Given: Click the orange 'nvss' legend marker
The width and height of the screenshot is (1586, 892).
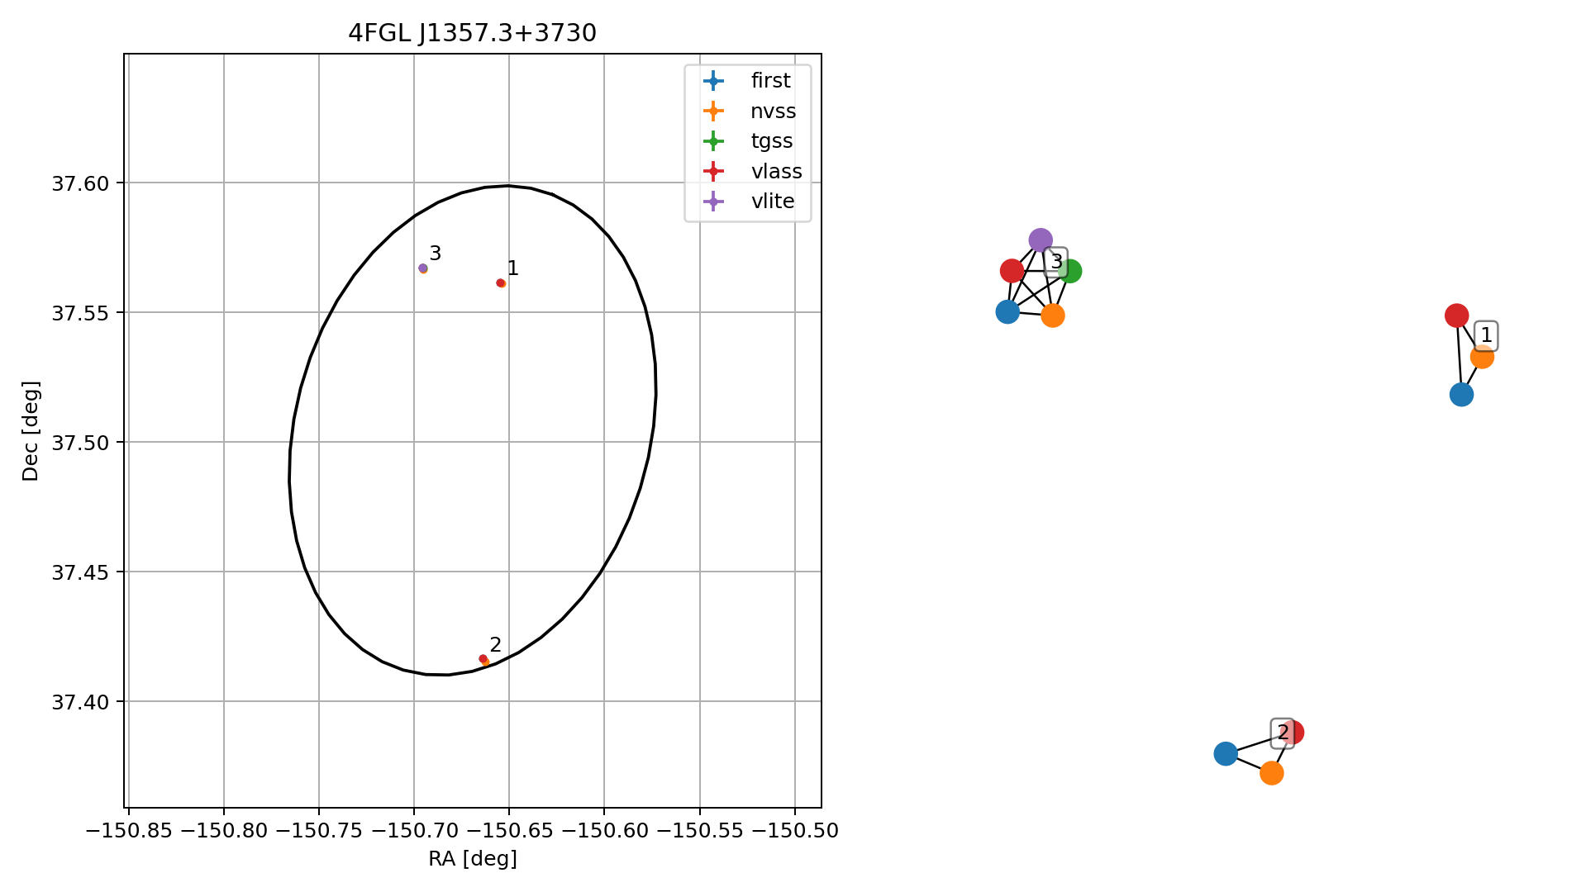Looking at the screenshot, I should point(712,111).
